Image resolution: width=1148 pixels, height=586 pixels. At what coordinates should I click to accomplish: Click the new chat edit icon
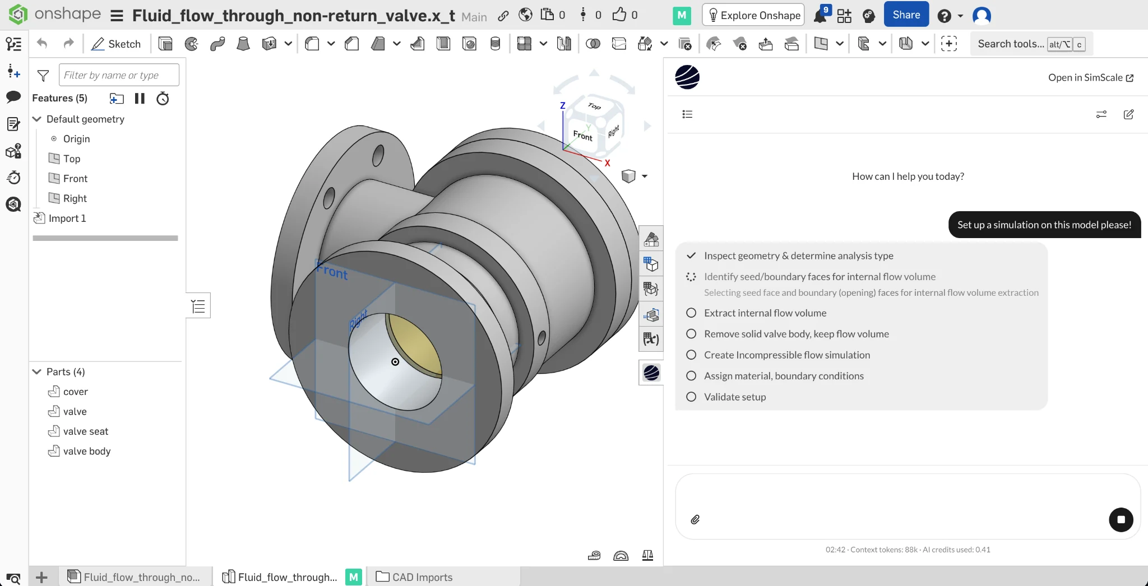(1129, 114)
